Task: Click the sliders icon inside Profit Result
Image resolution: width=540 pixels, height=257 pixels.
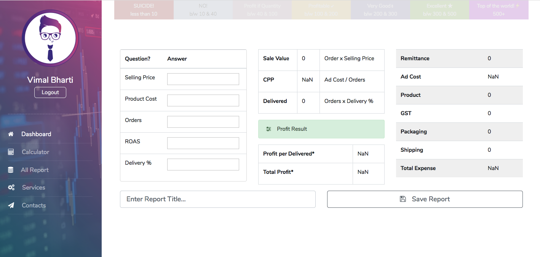Action: click(x=268, y=129)
